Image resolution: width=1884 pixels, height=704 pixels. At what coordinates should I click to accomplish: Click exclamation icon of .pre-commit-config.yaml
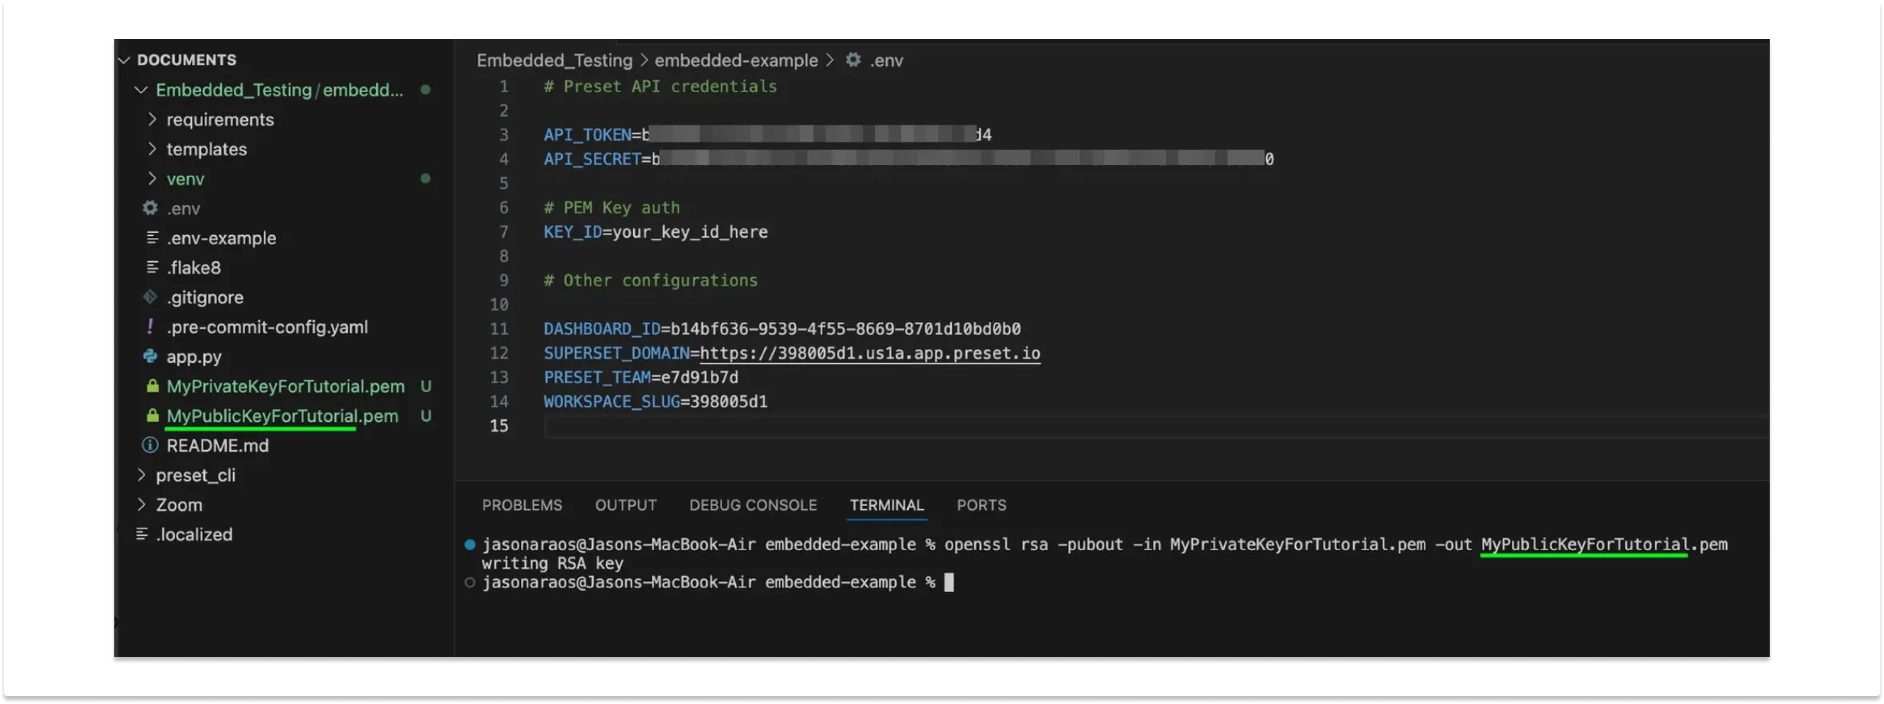click(150, 327)
